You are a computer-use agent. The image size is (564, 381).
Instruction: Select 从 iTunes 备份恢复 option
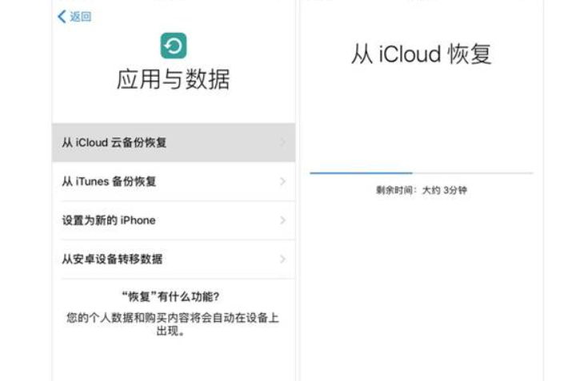pyautogui.click(x=174, y=181)
